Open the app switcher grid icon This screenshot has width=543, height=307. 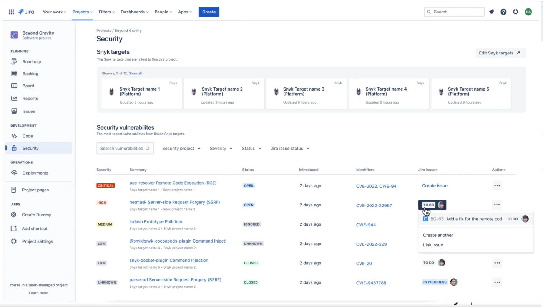(x=12, y=12)
